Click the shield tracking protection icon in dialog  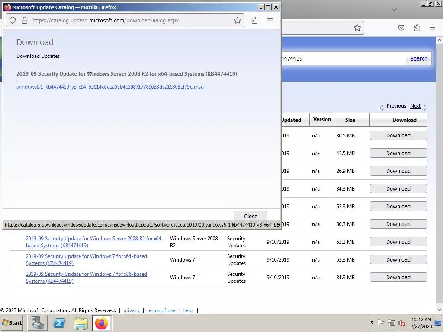click(13, 20)
